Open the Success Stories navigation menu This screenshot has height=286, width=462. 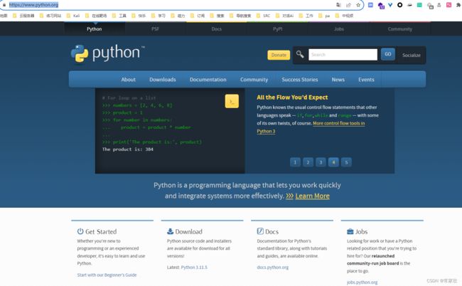point(300,79)
